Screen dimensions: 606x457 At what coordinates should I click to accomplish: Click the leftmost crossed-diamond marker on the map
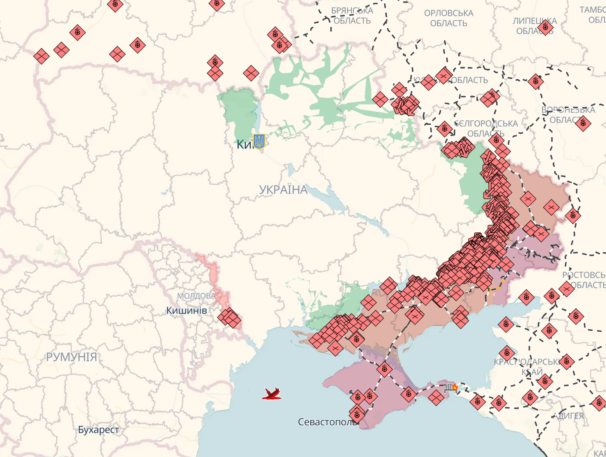(42, 56)
